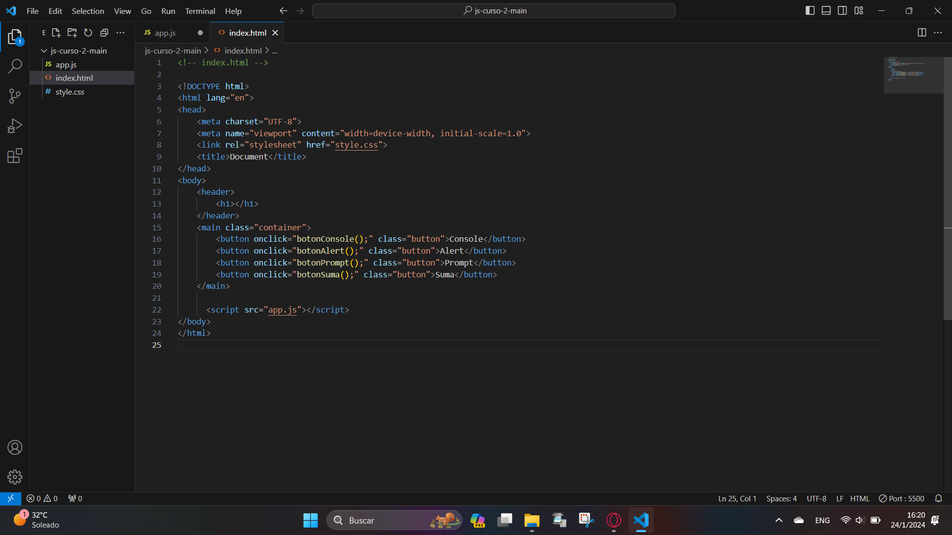This screenshot has width=952, height=535.
Task: Follow the style.css link in code
Action: pyautogui.click(x=356, y=145)
